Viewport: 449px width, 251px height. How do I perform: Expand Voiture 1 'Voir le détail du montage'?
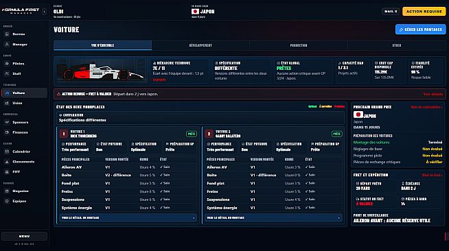128,218
